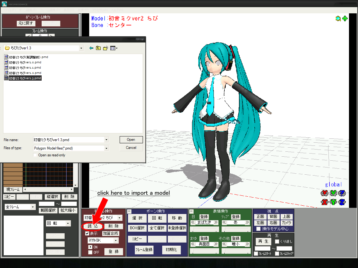Toggle the 操作モデル中心 checkbox
The height and width of the screenshot is (268, 358).
pos(259,229)
